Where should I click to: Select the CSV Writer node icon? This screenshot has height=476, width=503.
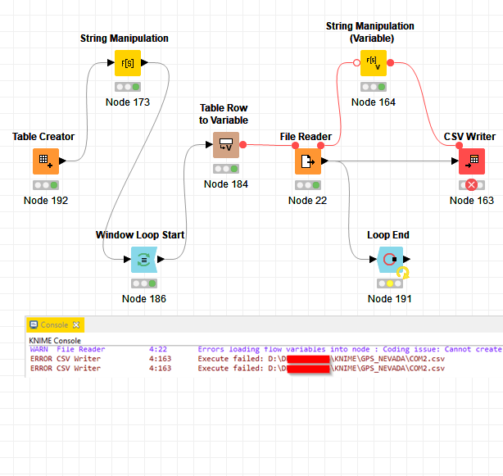click(x=471, y=161)
